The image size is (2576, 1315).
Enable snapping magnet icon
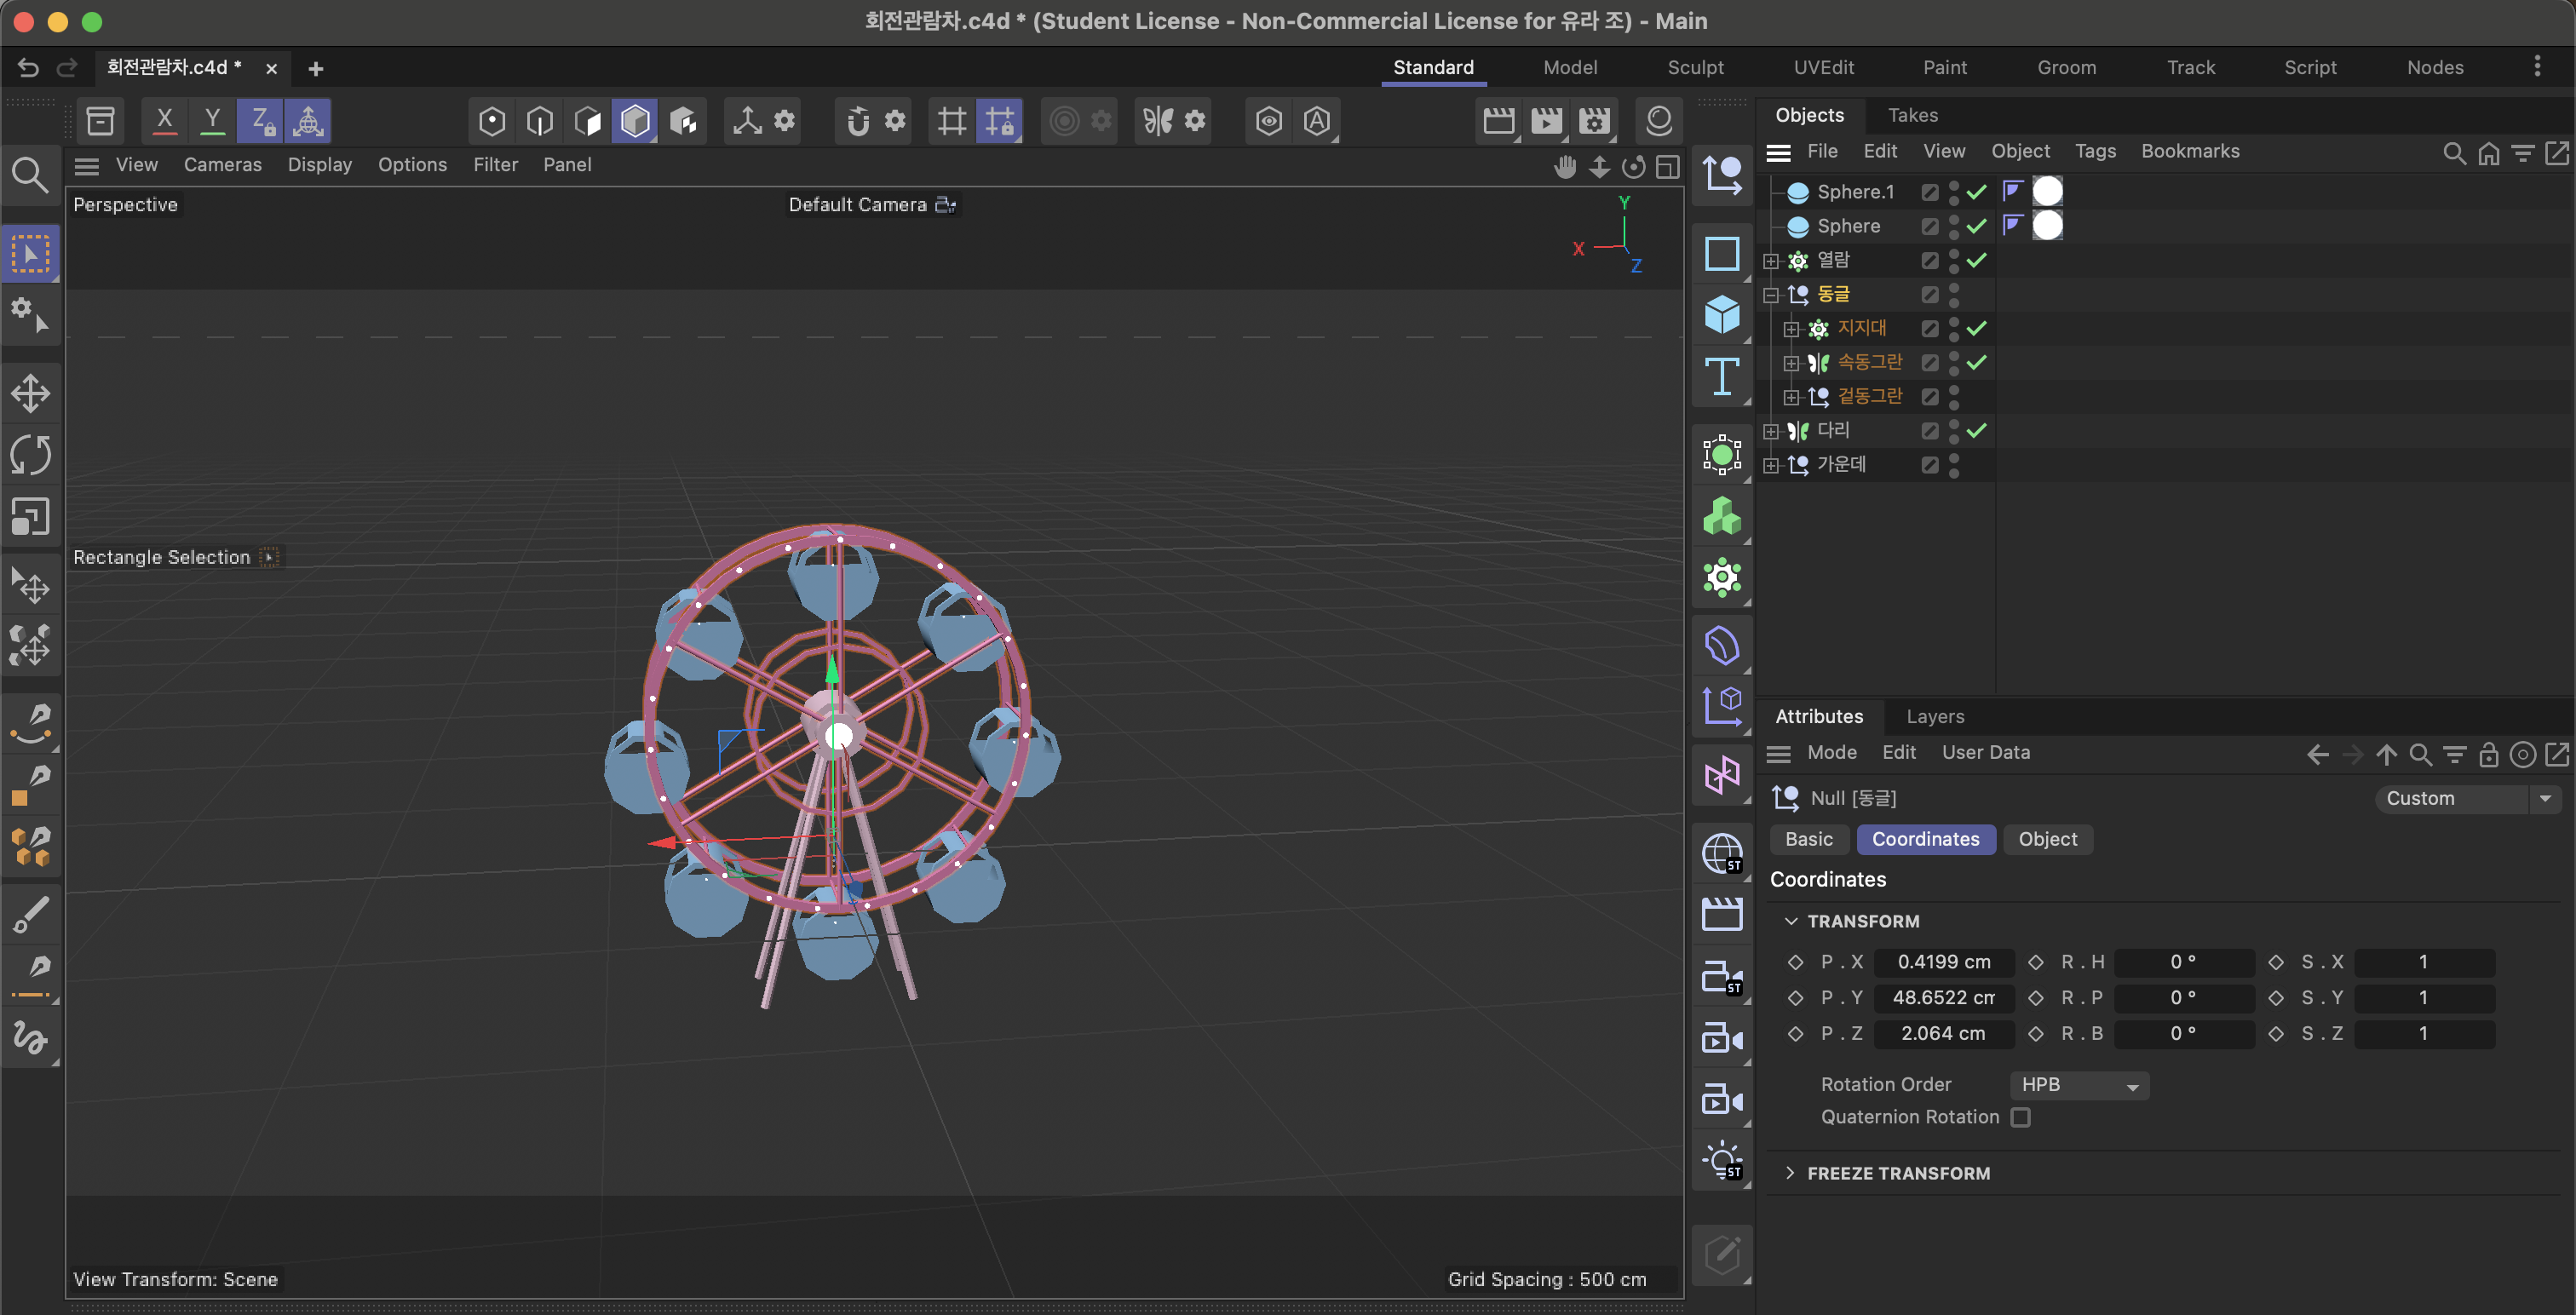pyautogui.click(x=857, y=121)
